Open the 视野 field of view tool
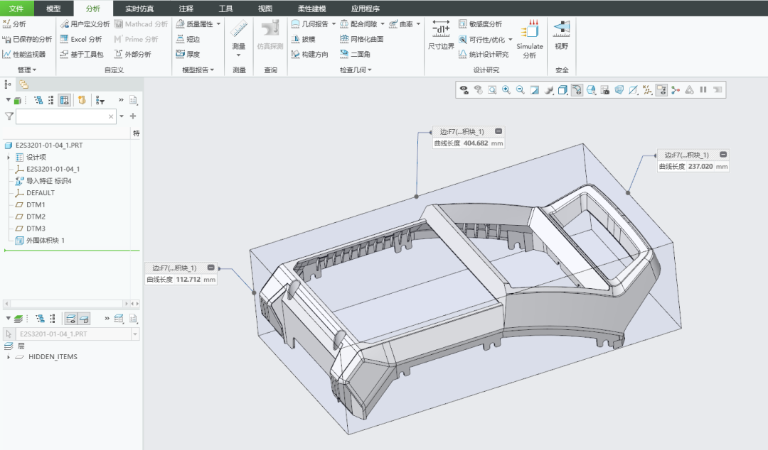The width and height of the screenshot is (768, 450). (x=561, y=35)
